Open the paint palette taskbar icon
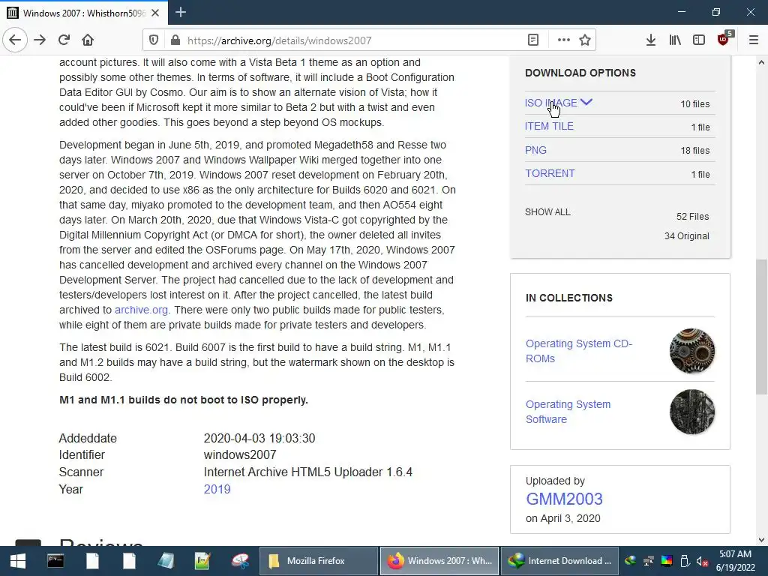Screen dimensions: 768x576 (x=240, y=561)
